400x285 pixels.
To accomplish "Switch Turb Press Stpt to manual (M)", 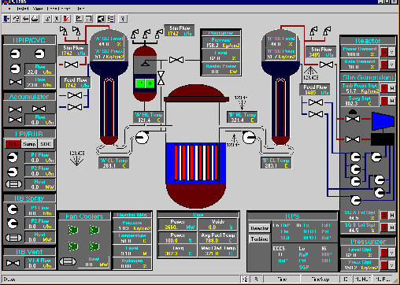I will [391, 88].
